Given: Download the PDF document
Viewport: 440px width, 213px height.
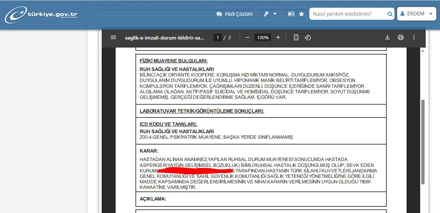Looking at the screenshot, I should 388,37.
